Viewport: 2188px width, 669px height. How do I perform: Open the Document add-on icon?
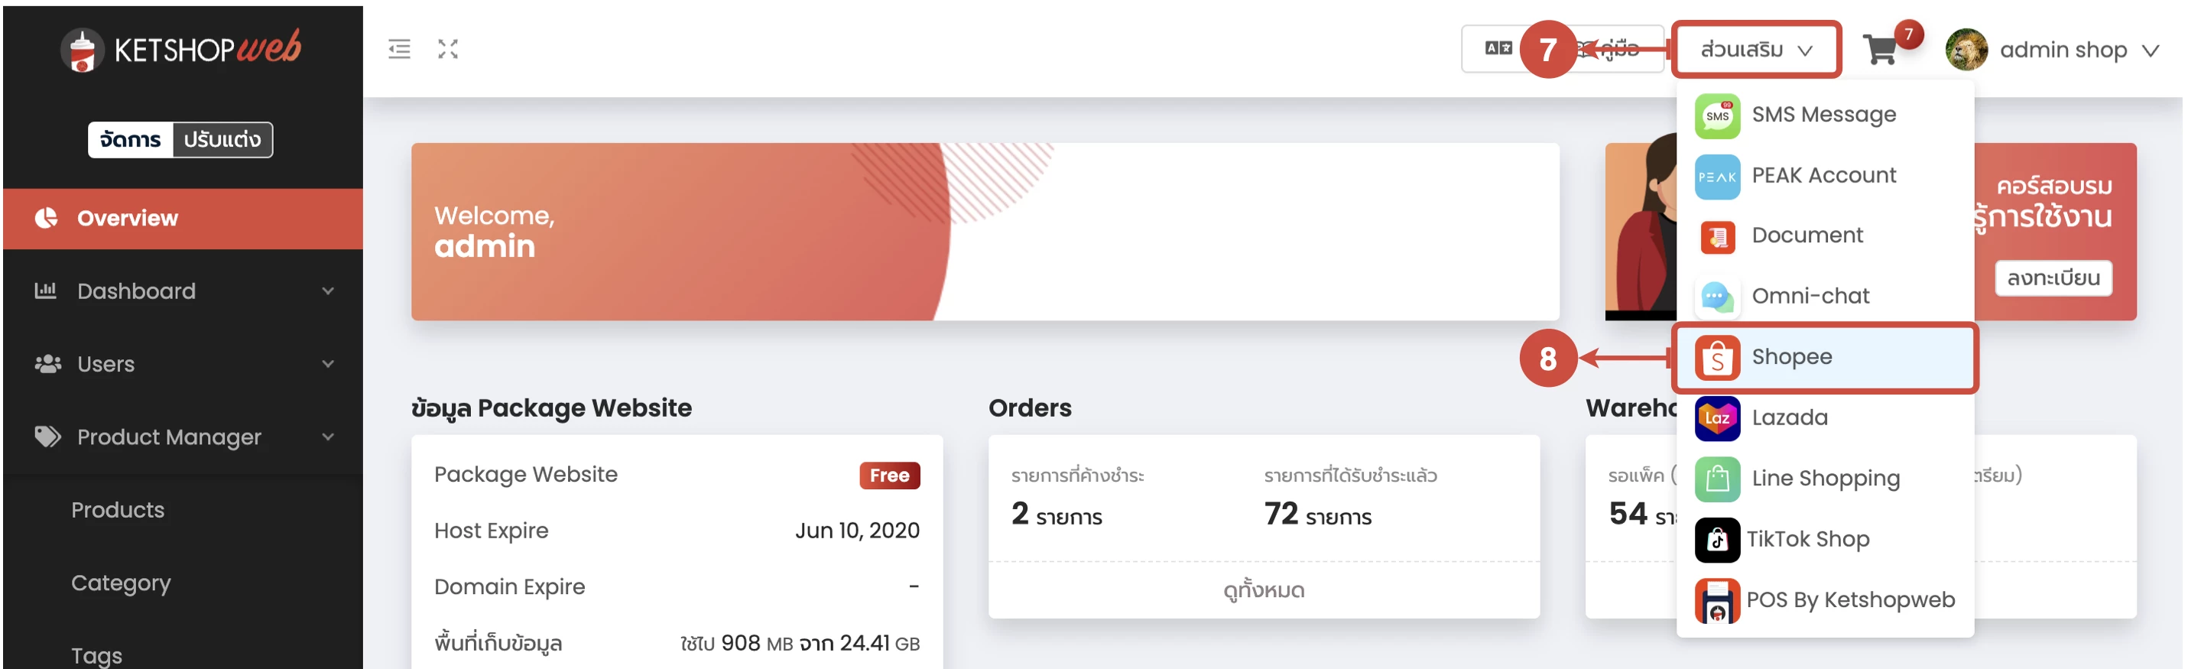coord(1716,236)
